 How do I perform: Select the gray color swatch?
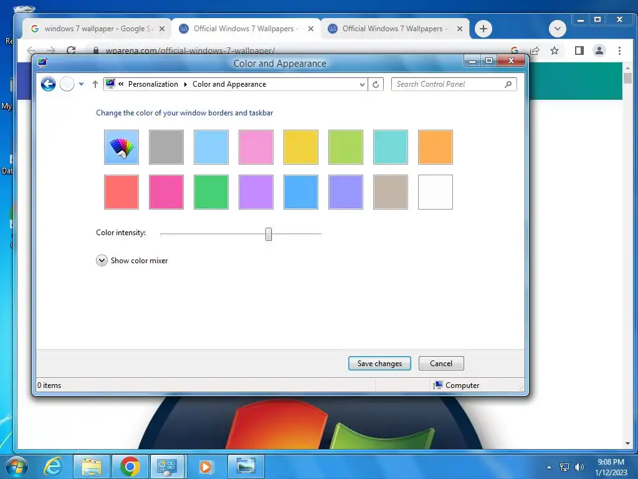[x=166, y=147]
